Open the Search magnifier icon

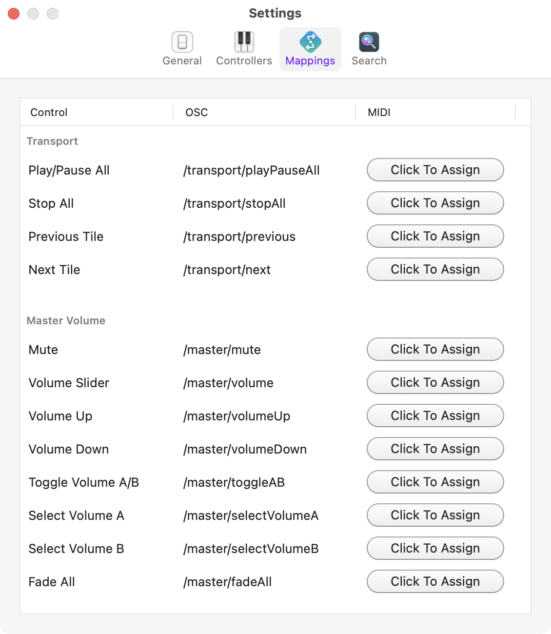[x=369, y=42]
